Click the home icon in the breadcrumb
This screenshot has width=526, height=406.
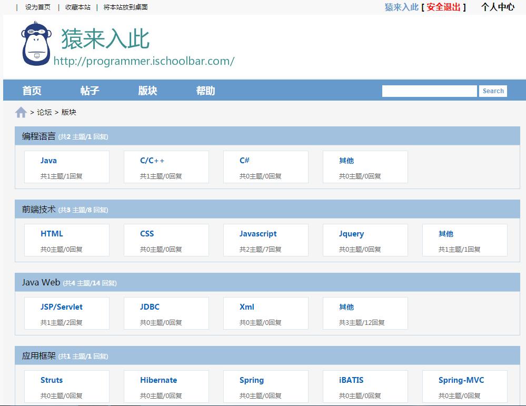[21, 112]
